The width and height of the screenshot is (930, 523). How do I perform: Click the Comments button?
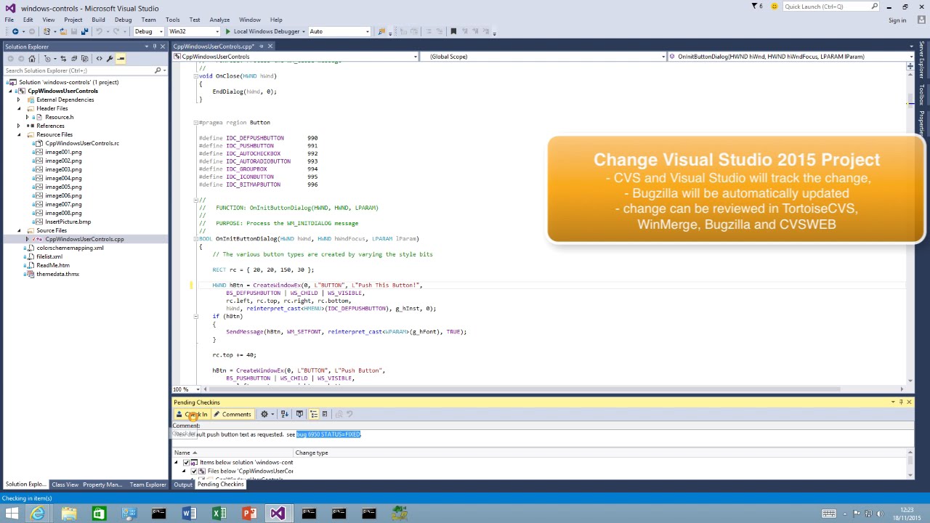coord(232,414)
